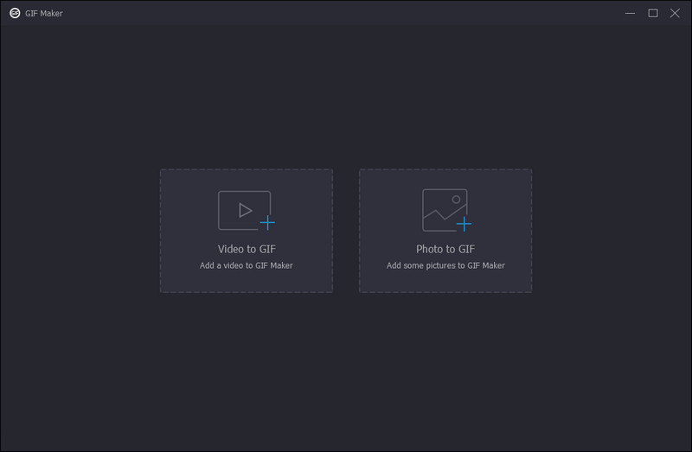Click the sun circle inside the photo icon
692x452 pixels.
[x=455, y=200]
